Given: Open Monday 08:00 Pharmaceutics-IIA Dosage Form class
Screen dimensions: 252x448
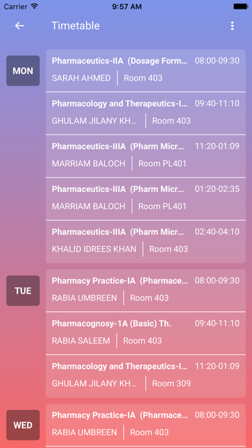Looking at the screenshot, I should click(x=145, y=71).
